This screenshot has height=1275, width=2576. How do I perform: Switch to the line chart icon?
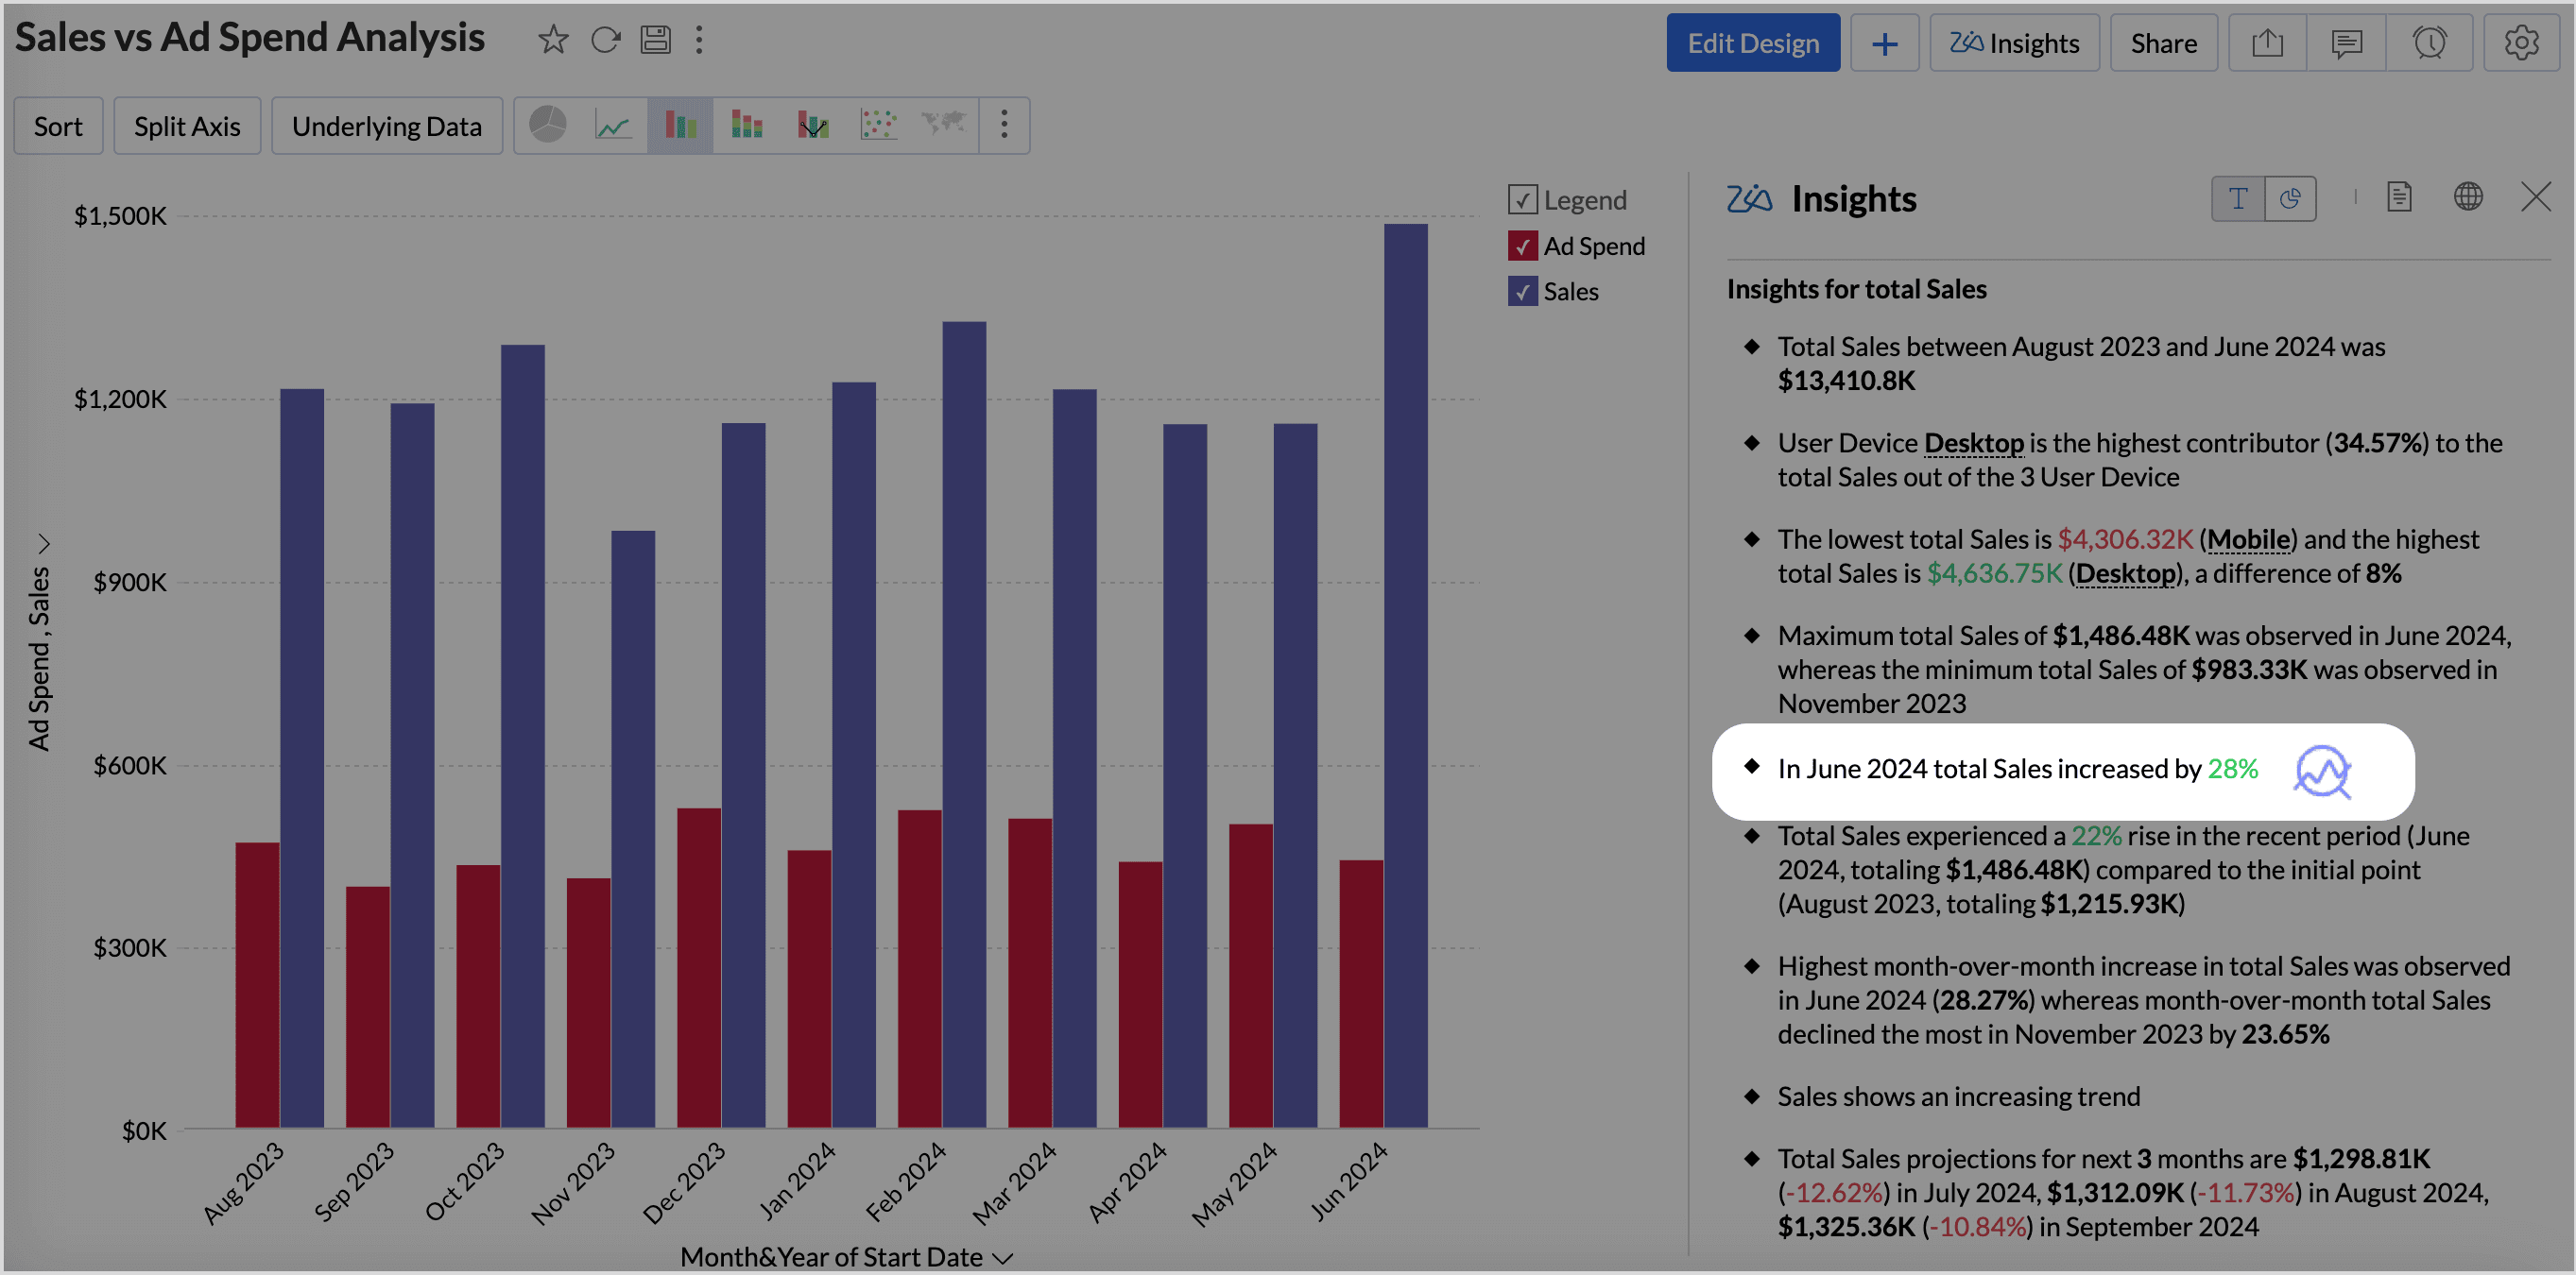(x=613, y=125)
